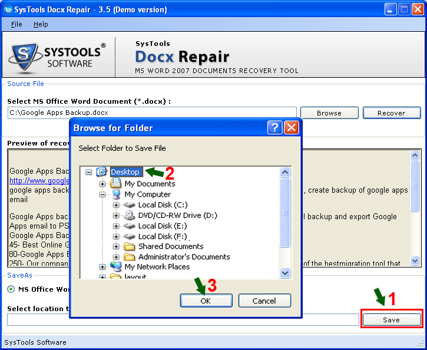Click the Save button
The height and width of the screenshot is (350, 427).
pos(392,319)
